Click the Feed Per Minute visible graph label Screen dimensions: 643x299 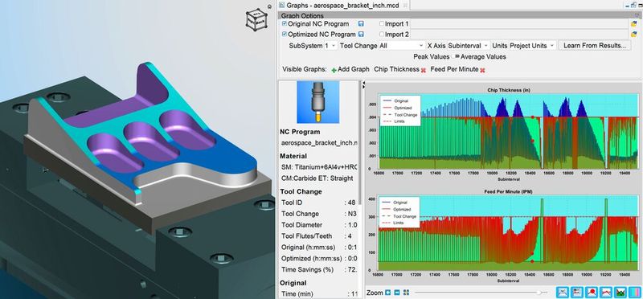454,70
